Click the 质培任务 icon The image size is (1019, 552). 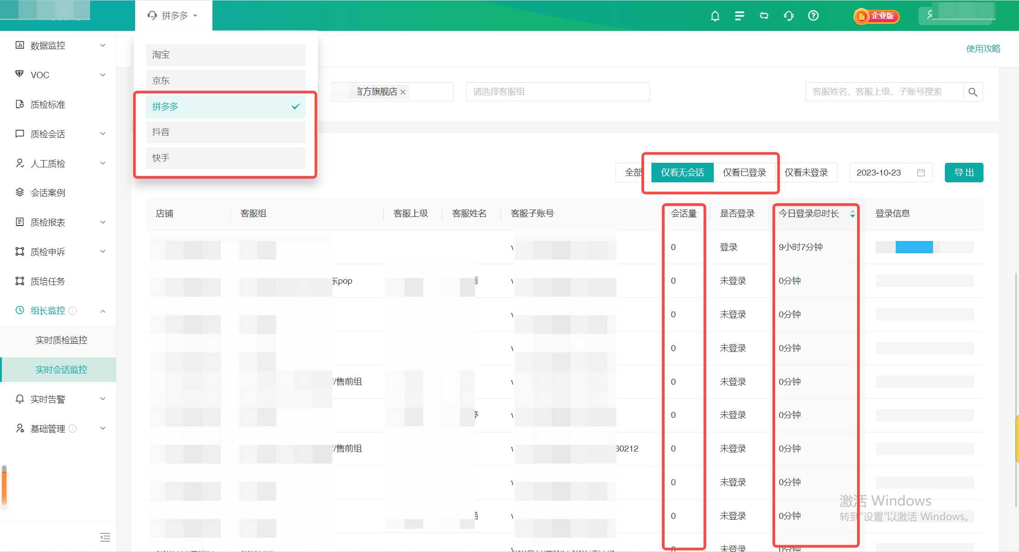coord(20,281)
